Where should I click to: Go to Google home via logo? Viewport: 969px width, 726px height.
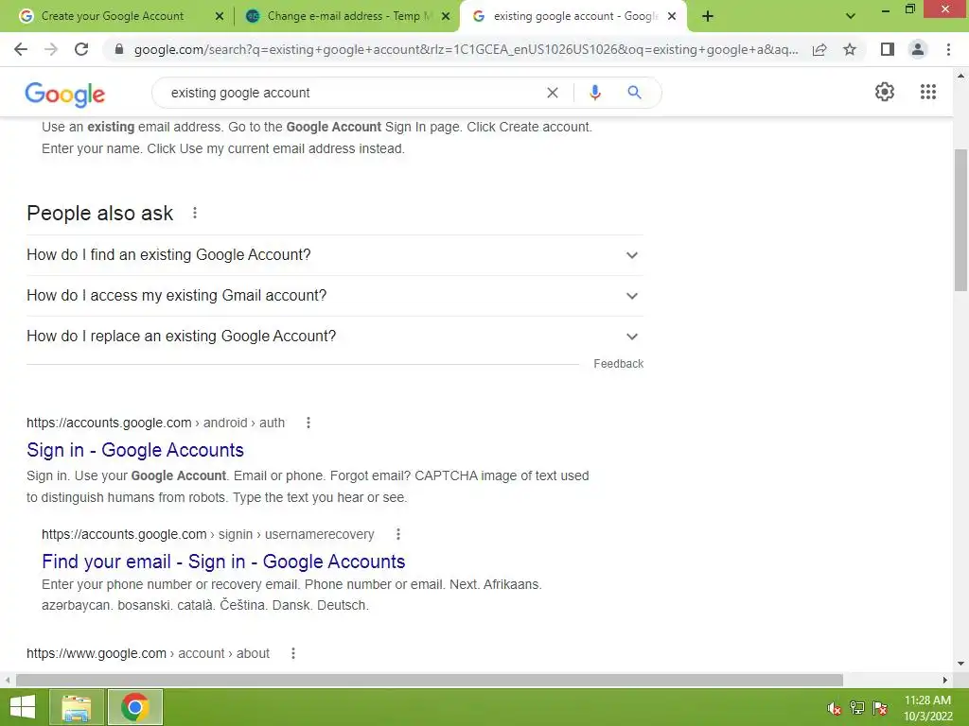point(65,94)
